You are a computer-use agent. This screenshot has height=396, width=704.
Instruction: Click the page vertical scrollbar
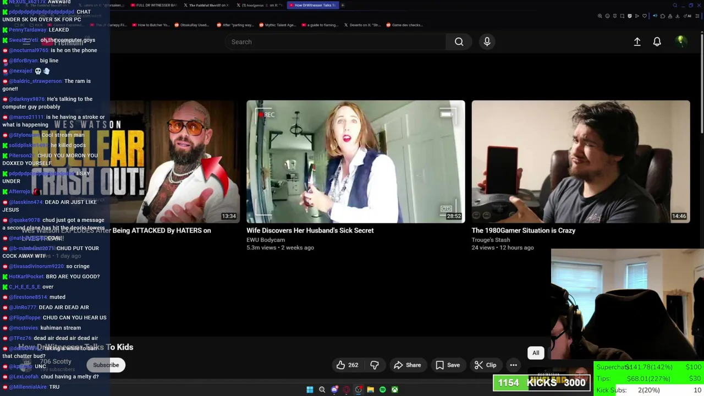(702, 82)
